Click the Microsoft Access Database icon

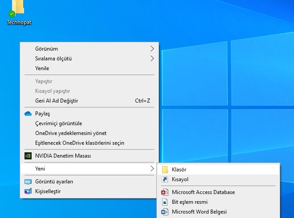[165, 192]
